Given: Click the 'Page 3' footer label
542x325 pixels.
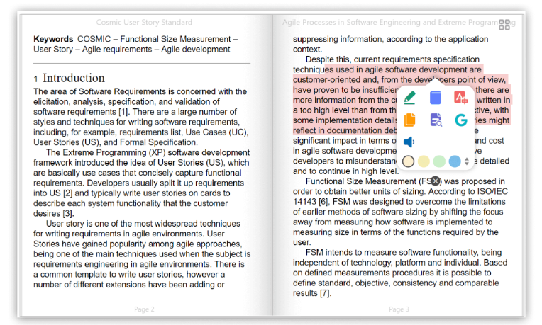Looking at the screenshot, I should 399,309.
